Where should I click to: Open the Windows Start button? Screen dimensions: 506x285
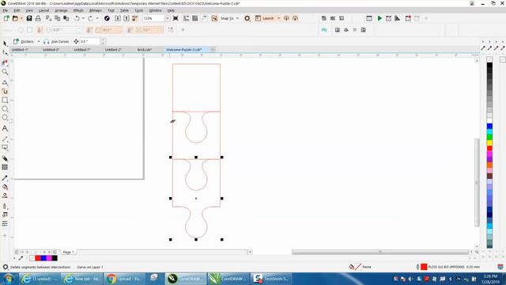coord(9,279)
